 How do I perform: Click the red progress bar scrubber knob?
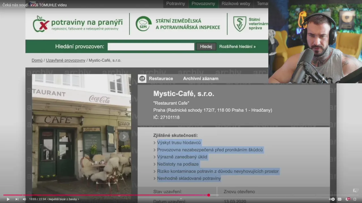tap(208, 195)
